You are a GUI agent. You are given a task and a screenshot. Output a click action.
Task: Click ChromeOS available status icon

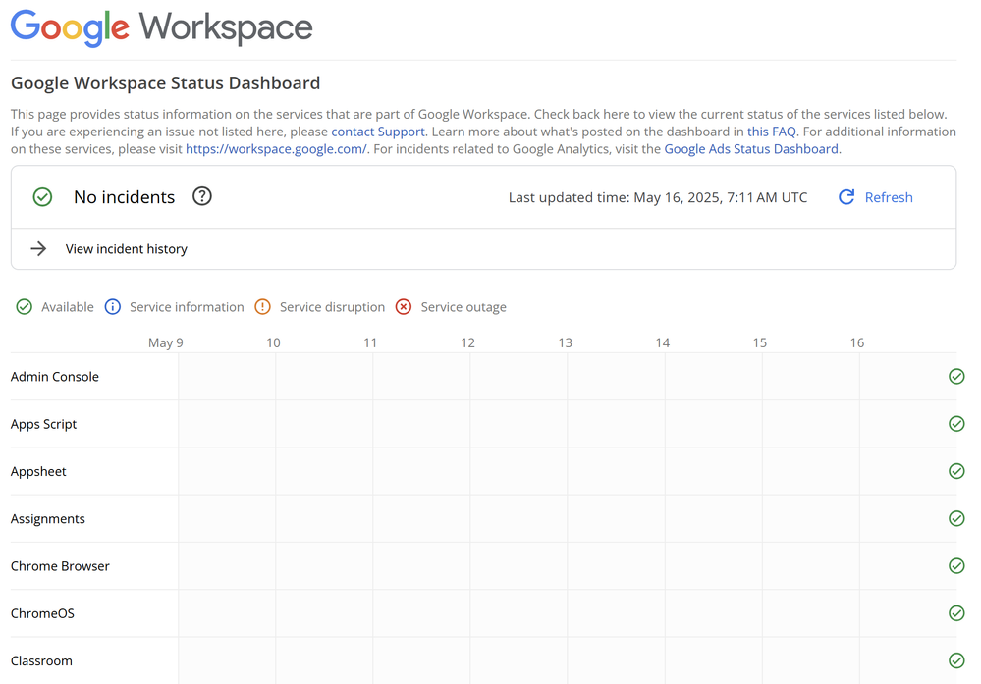click(956, 613)
